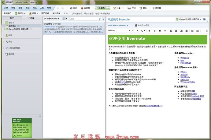Open the 格式 menu

click(x=35, y=8)
